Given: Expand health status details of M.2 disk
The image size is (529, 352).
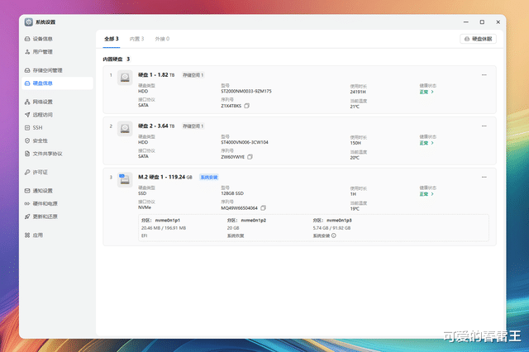Looking at the screenshot, I should coord(427,194).
